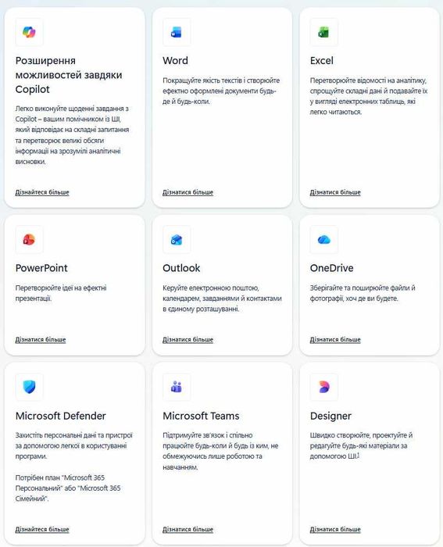Viewport: 443px width, 547px height.
Task: Follow "Дізнатися більше" link under Excel
Action: coord(335,192)
